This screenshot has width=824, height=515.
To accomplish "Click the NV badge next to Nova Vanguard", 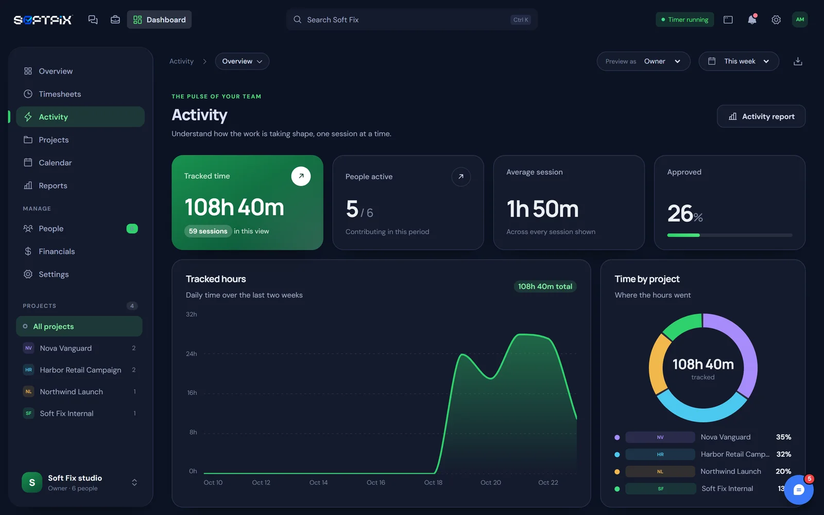I will 28,348.
